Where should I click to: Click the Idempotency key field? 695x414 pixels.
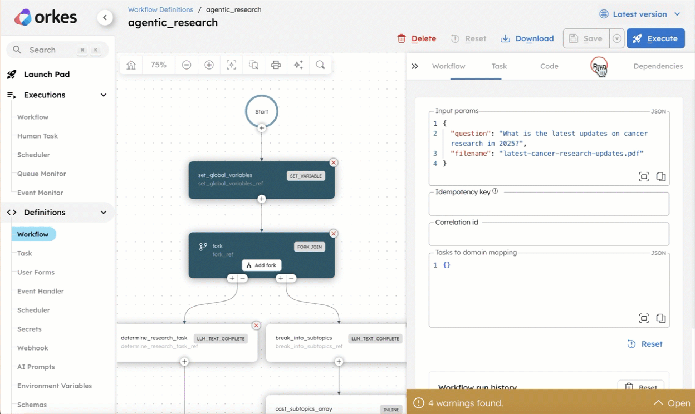pyautogui.click(x=549, y=204)
